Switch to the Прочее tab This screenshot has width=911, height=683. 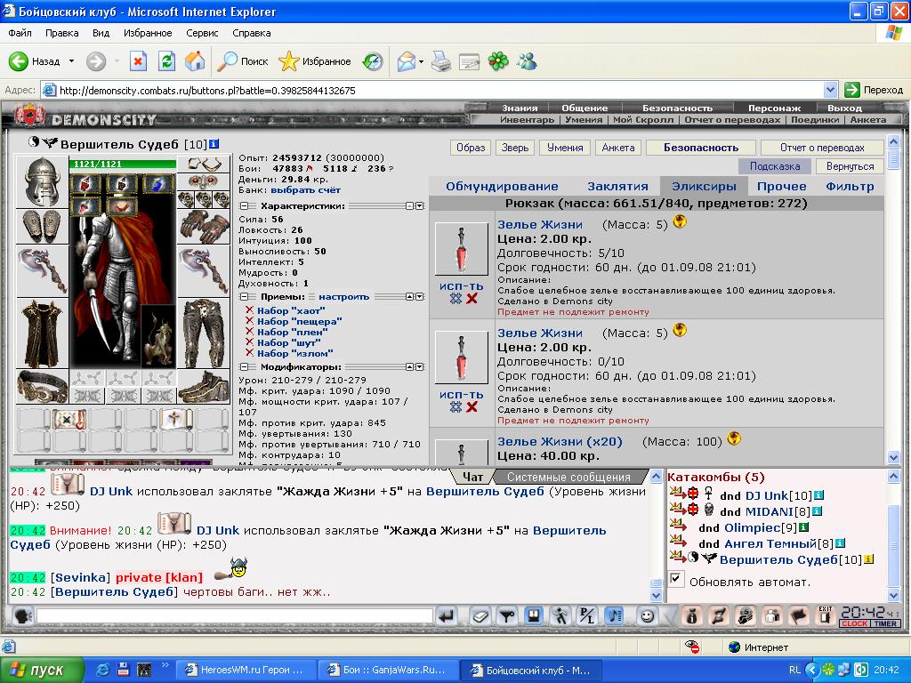[x=781, y=187]
